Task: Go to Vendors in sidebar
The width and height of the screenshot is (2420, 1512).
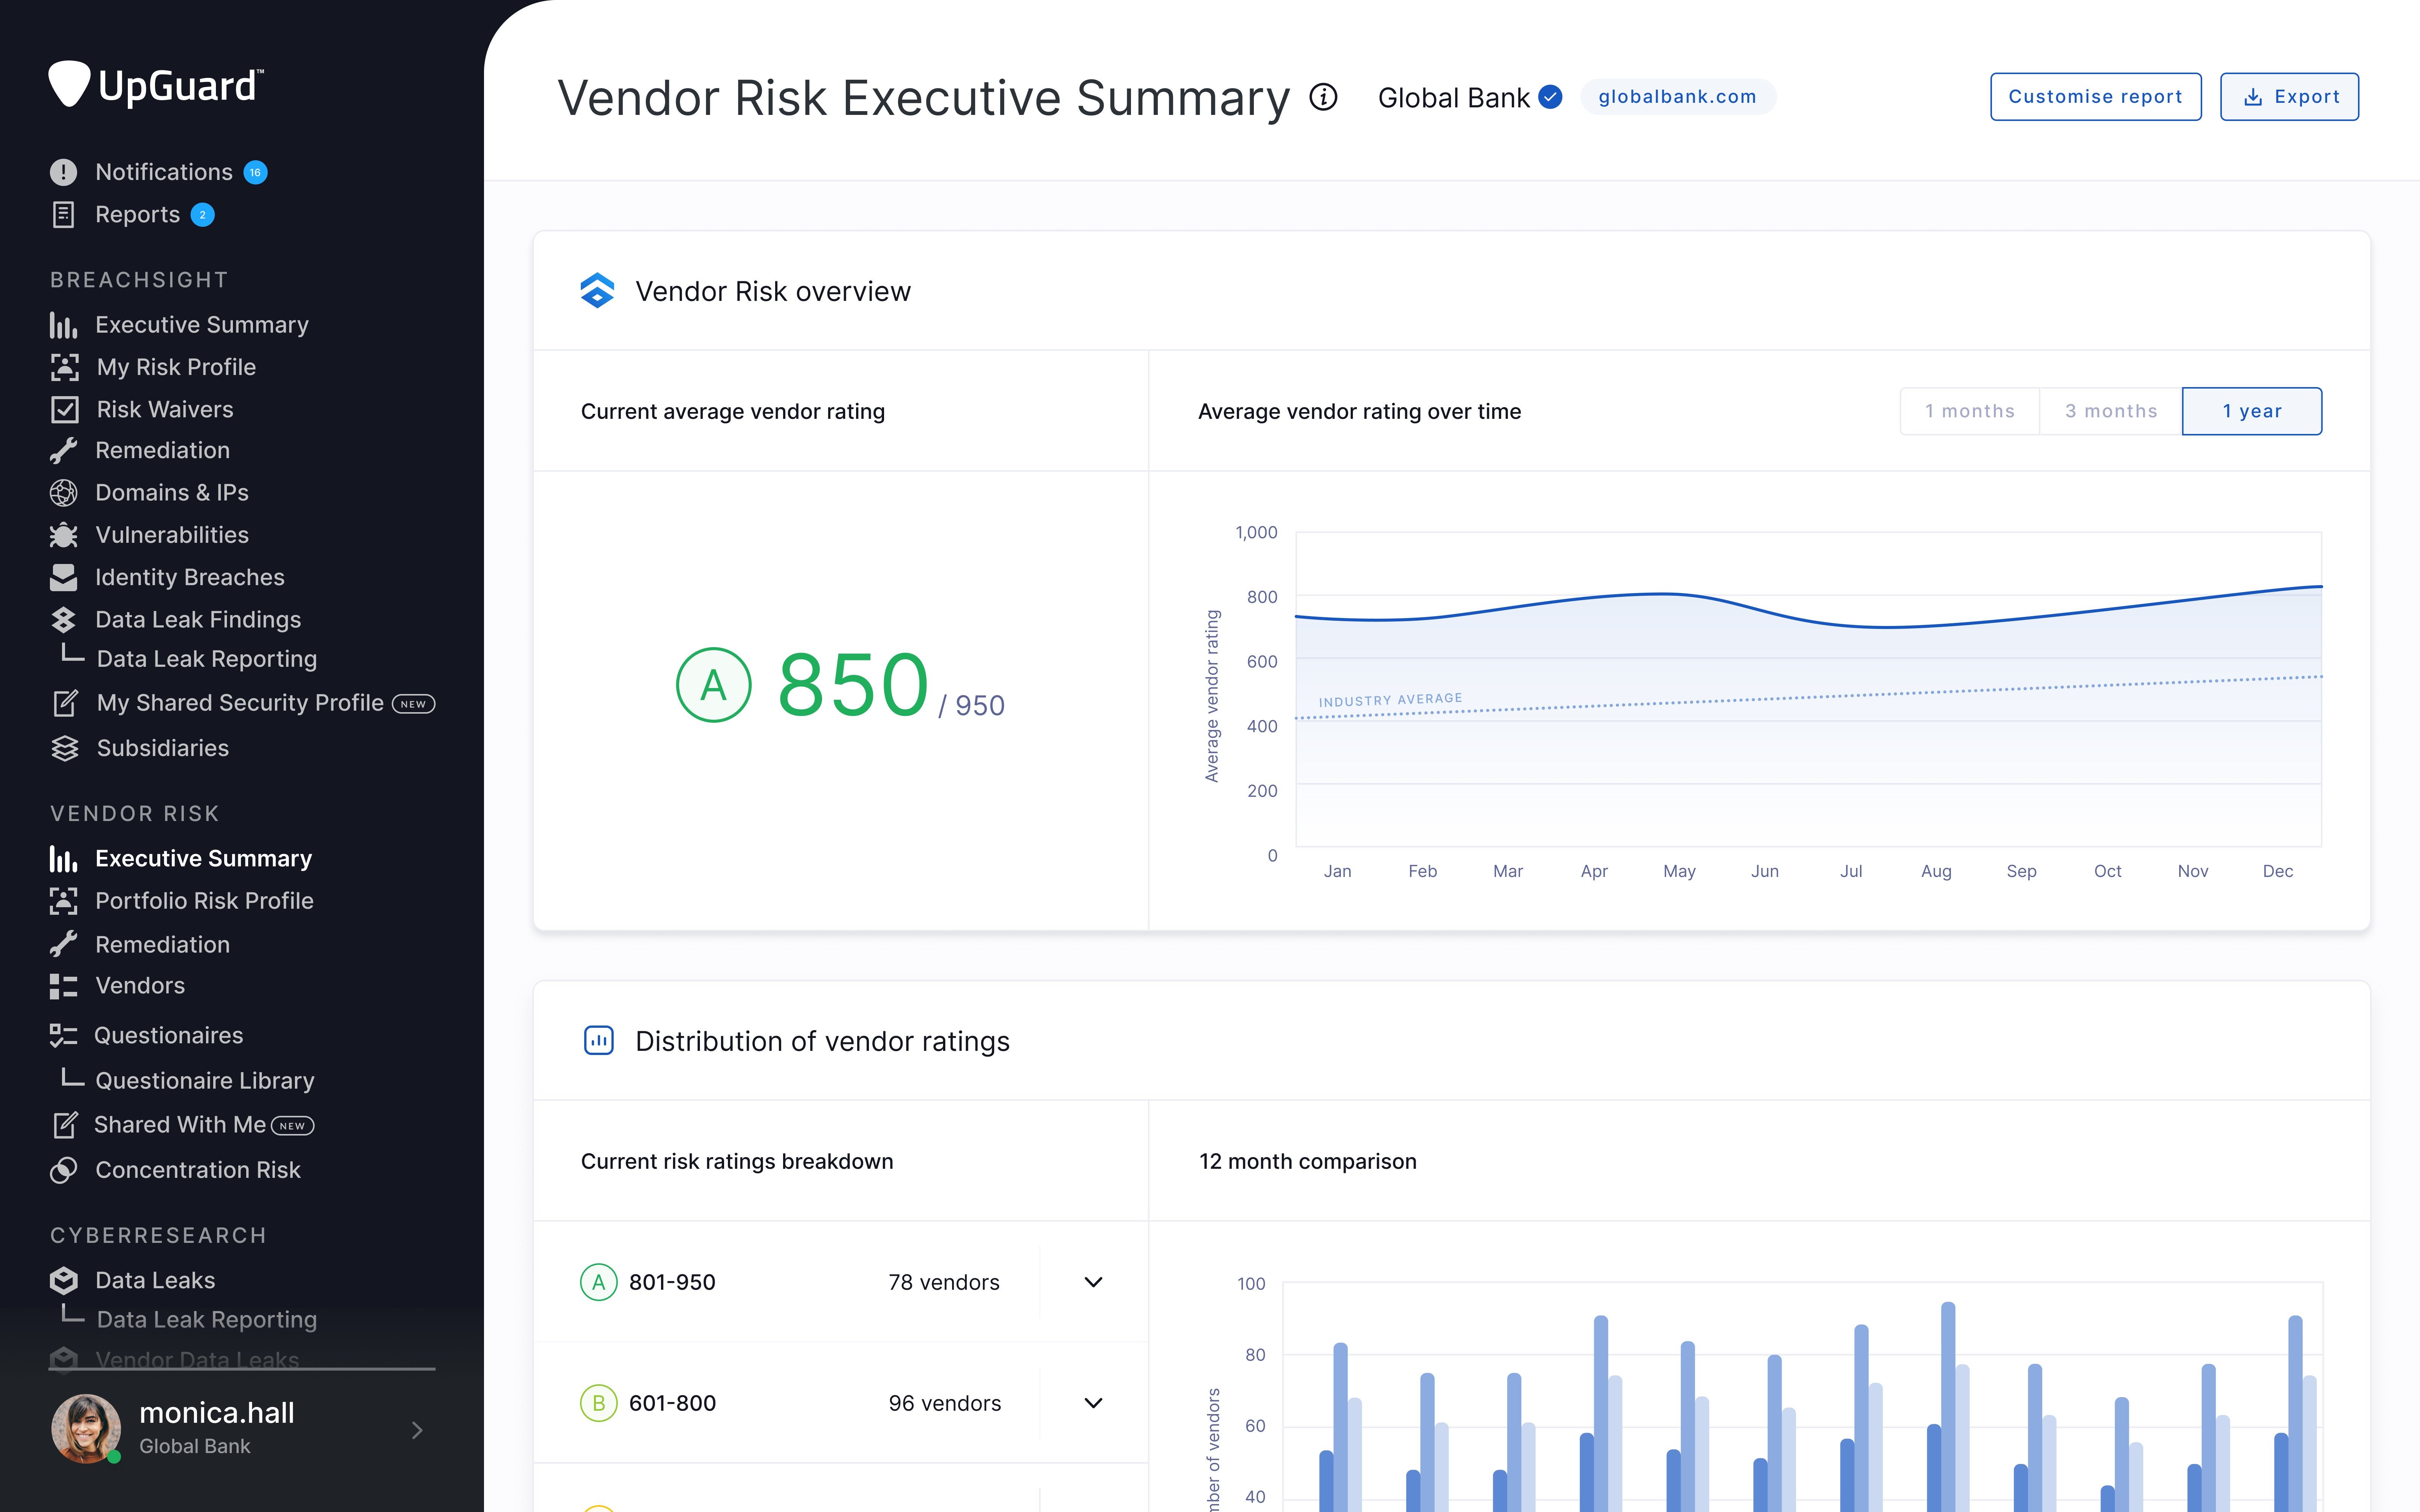Action: (140, 986)
